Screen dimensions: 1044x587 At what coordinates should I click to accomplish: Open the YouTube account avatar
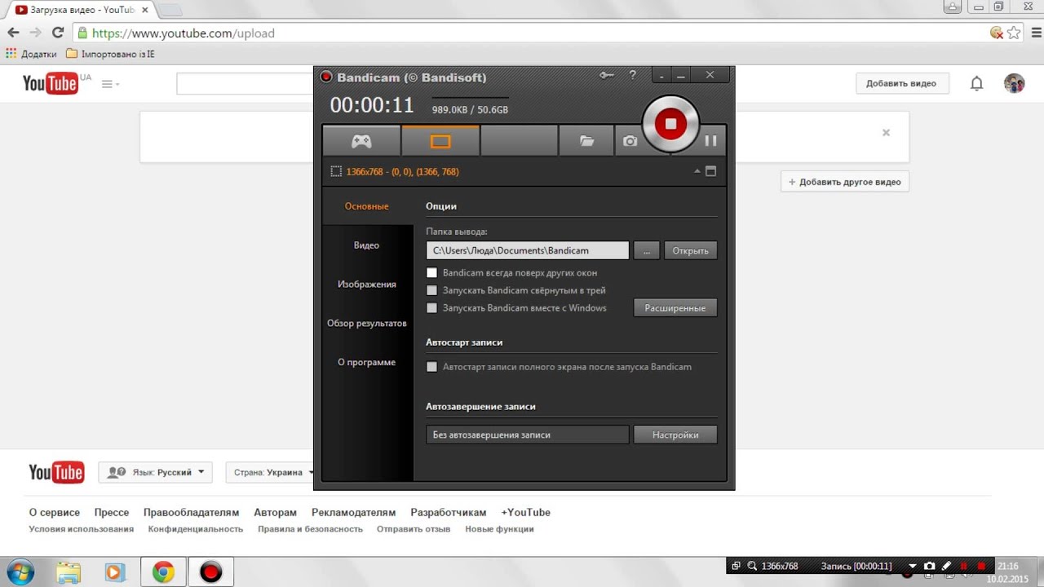(x=1014, y=83)
